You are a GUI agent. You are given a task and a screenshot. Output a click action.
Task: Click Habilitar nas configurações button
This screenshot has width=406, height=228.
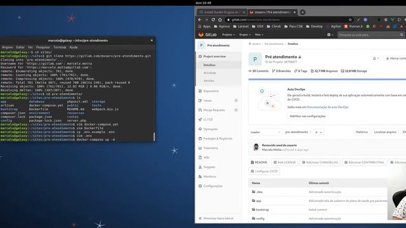307,117
